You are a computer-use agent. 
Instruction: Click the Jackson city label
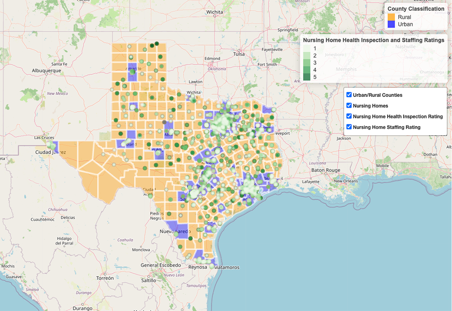(344, 138)
